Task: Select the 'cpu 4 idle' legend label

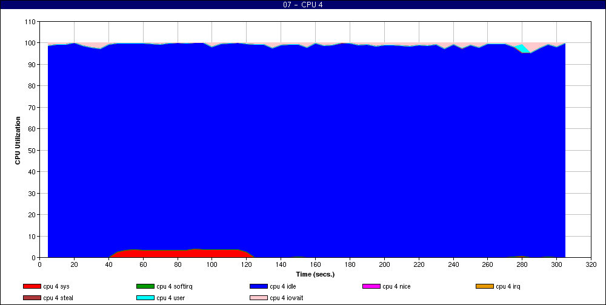Action: pos(283,286)
